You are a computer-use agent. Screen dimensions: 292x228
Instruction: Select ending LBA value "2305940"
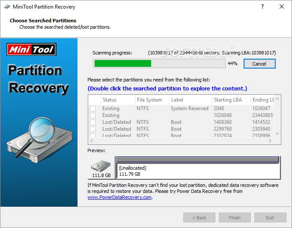[x=261, y=129]
